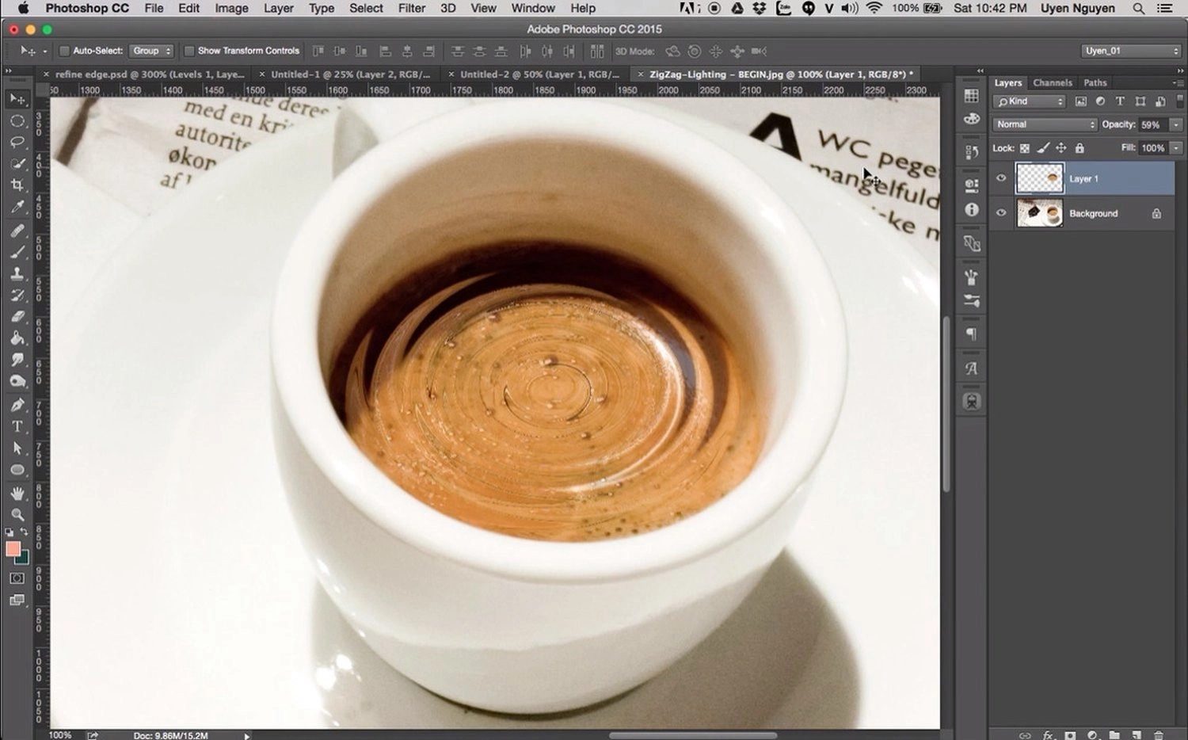1188x740 pixels.
Task: Select the Hand tool
Action: [x=17, y=493]
